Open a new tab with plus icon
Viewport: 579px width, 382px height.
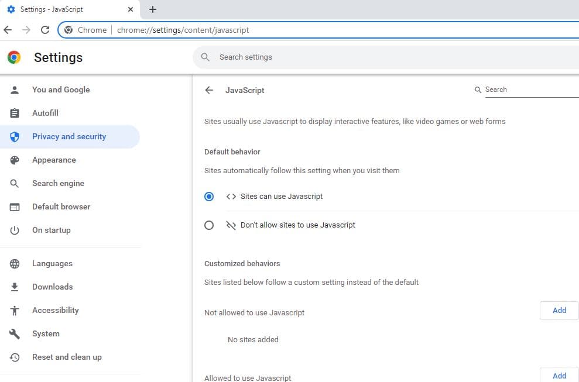point(153,9)
